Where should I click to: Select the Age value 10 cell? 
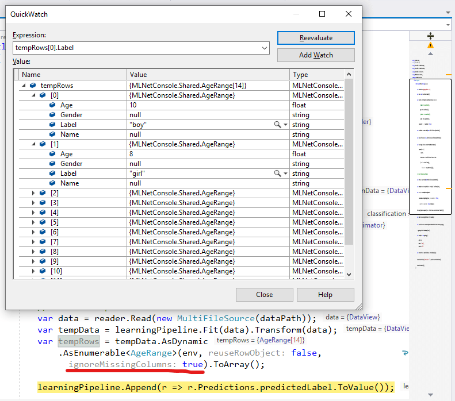[208, 105]
